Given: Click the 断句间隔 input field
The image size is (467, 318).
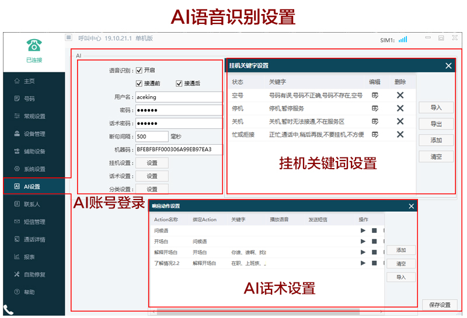Looking at the screenshot, I should 152,137.
